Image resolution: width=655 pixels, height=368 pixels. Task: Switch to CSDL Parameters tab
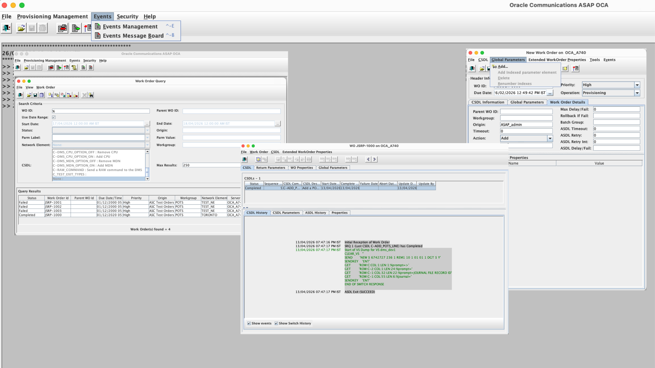286,213
